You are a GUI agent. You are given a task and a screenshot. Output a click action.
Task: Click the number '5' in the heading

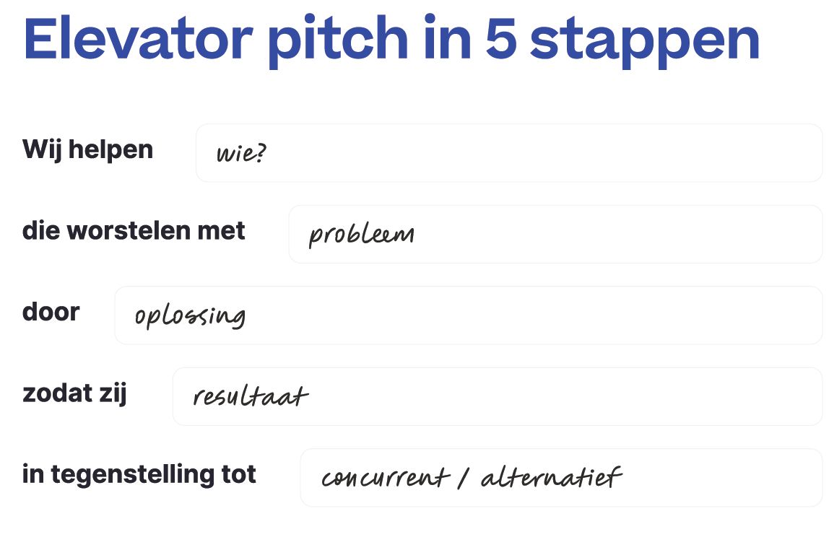tap(500, 39)
